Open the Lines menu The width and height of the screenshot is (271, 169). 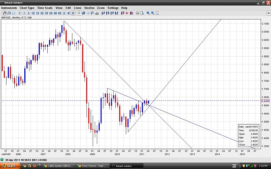pos(78,8)
